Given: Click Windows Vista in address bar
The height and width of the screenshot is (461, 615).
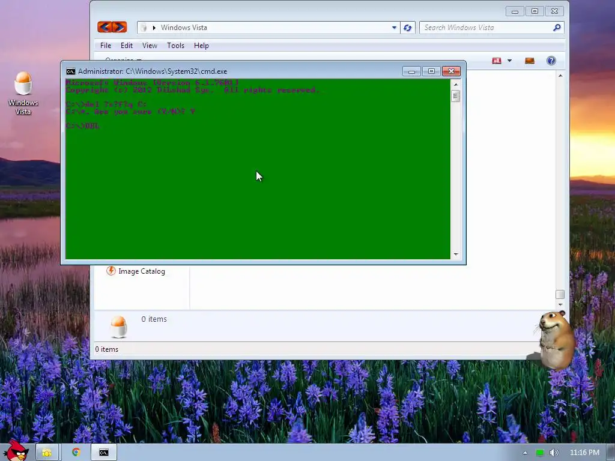Looking at the screenshot, I should point(184,28).
